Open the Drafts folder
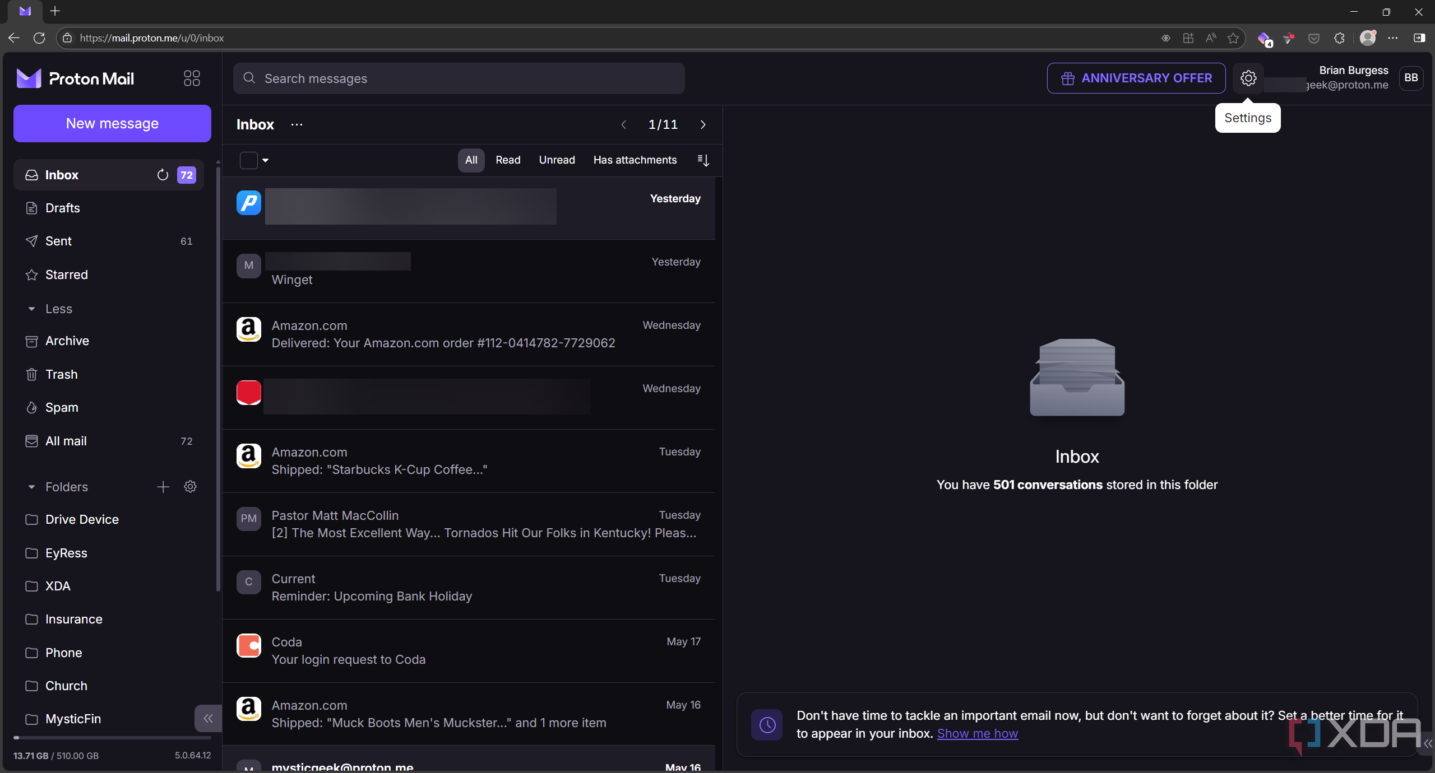 [109, 208]
